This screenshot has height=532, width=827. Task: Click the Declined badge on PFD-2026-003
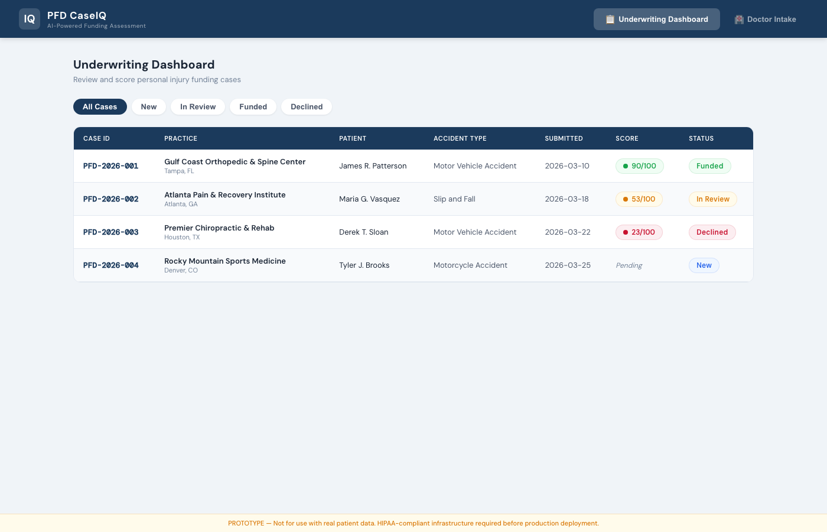pos(712,232)
